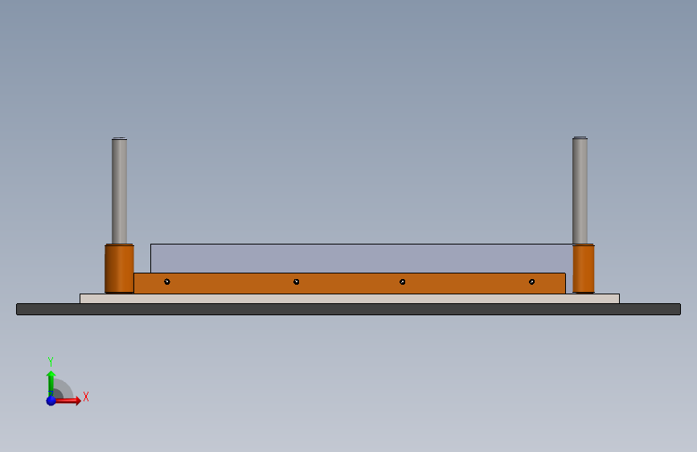
Task: Pick the third hole from left on orange plate
Action: click(402, 281)
